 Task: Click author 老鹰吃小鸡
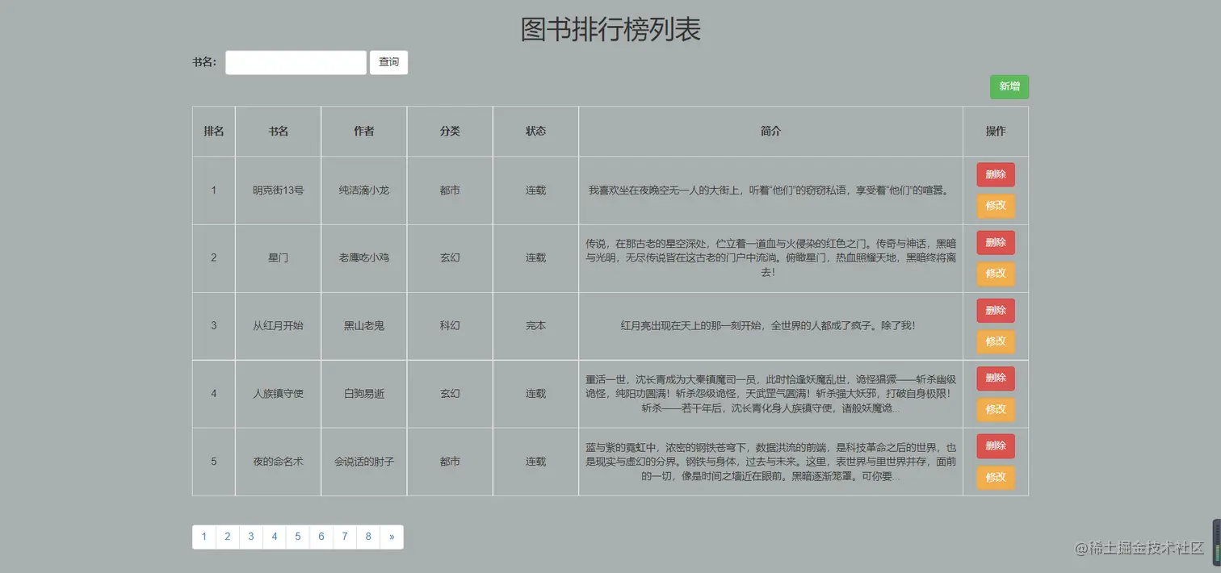364,258
